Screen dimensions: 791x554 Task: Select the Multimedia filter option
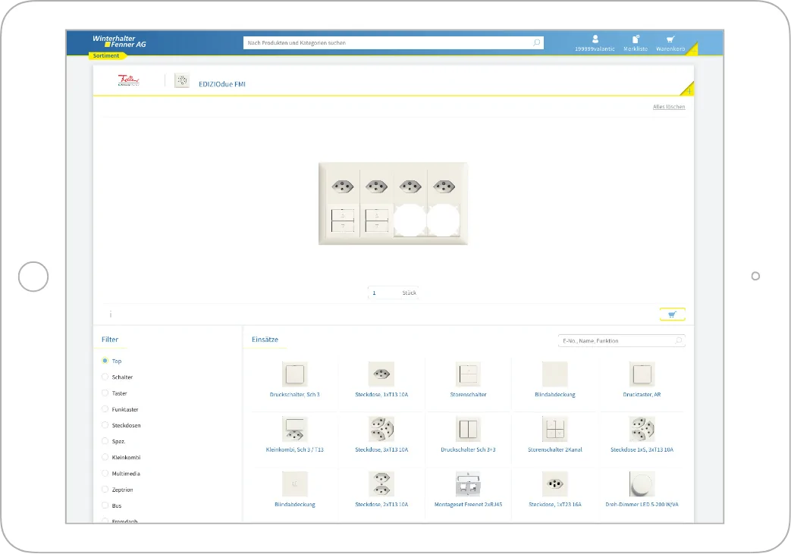[105, 474]
